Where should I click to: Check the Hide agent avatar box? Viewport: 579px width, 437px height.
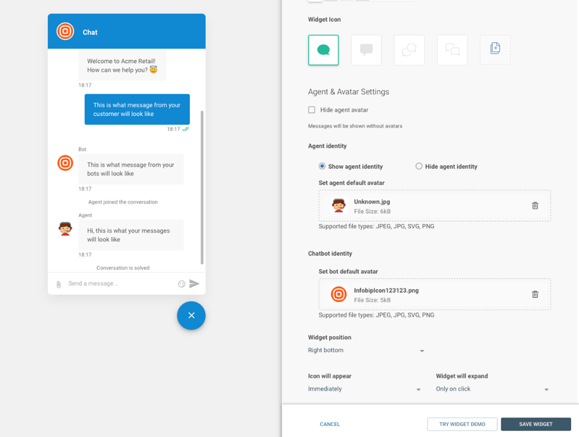[312, 110]
